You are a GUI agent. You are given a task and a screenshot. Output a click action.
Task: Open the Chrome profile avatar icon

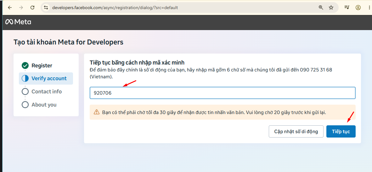pos(358,8)
